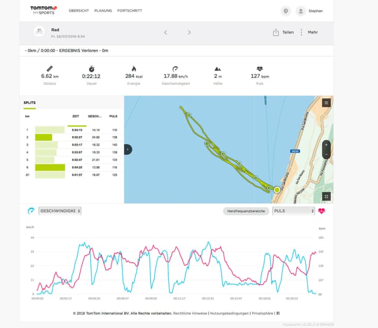
Task: Open the Geschwindigkeit metric dropdown
Action: click(60, 211)
